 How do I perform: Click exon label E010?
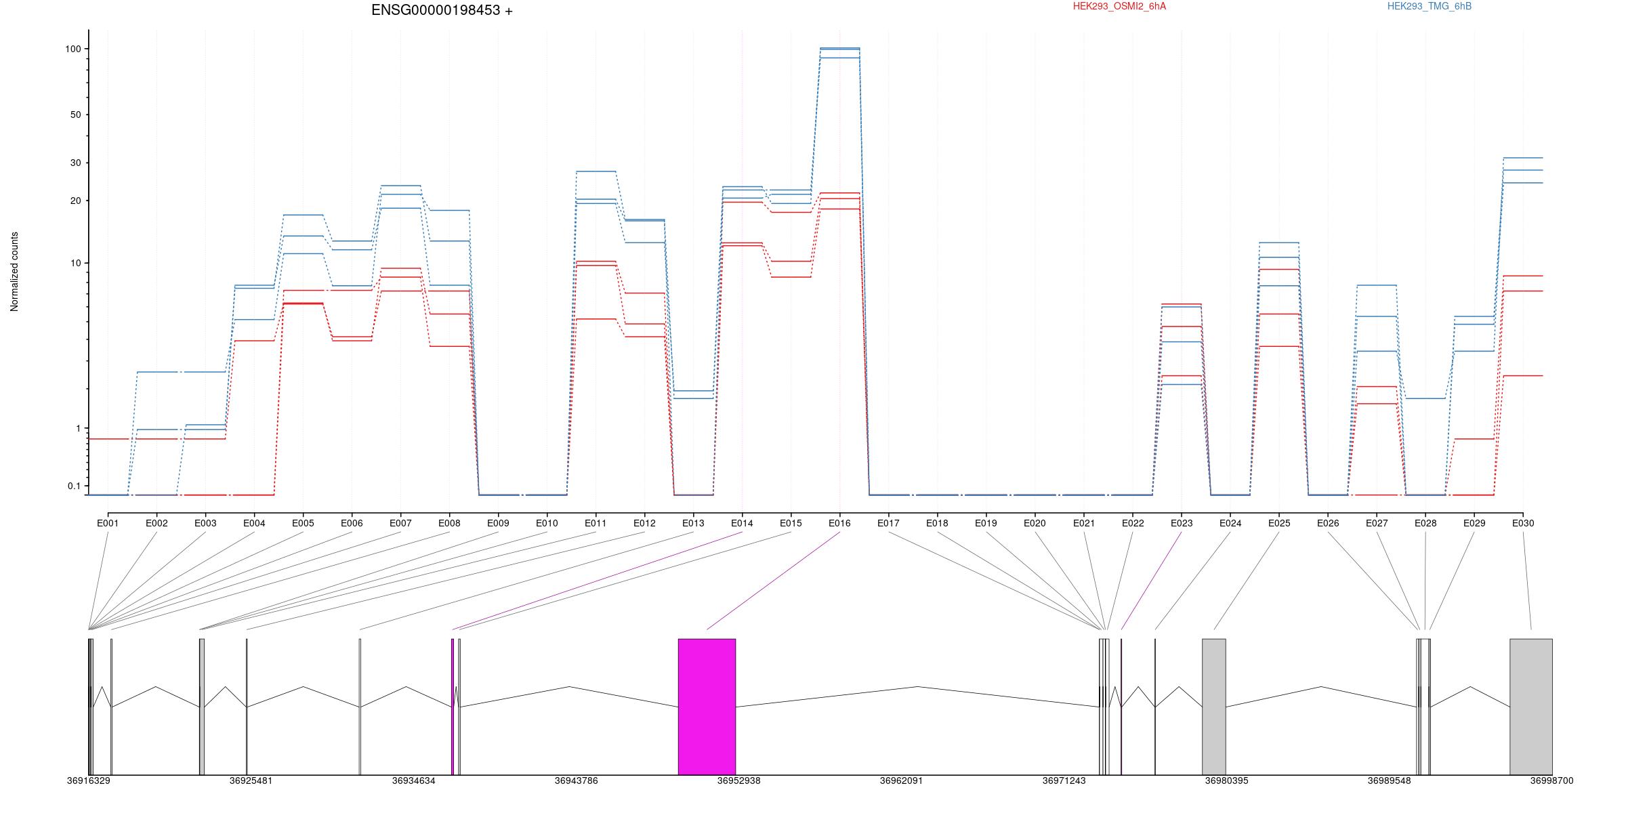[547, 523]
